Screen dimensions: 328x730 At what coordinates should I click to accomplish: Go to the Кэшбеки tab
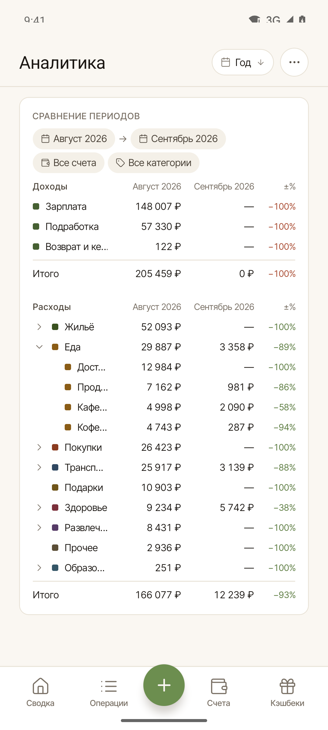coord(287,692)
